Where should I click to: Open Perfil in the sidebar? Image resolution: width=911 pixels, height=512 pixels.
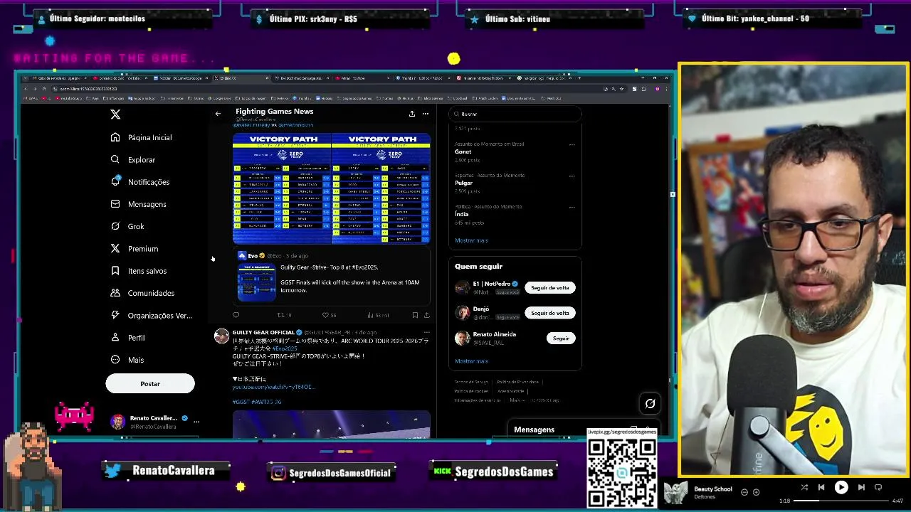coord(128,338)
